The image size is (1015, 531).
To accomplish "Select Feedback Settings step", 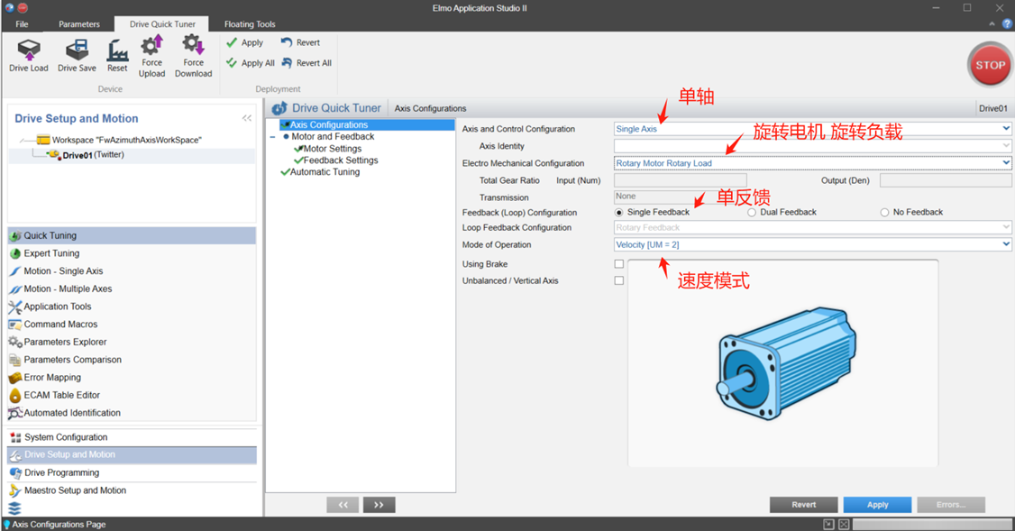I will [x=336, y=160].
